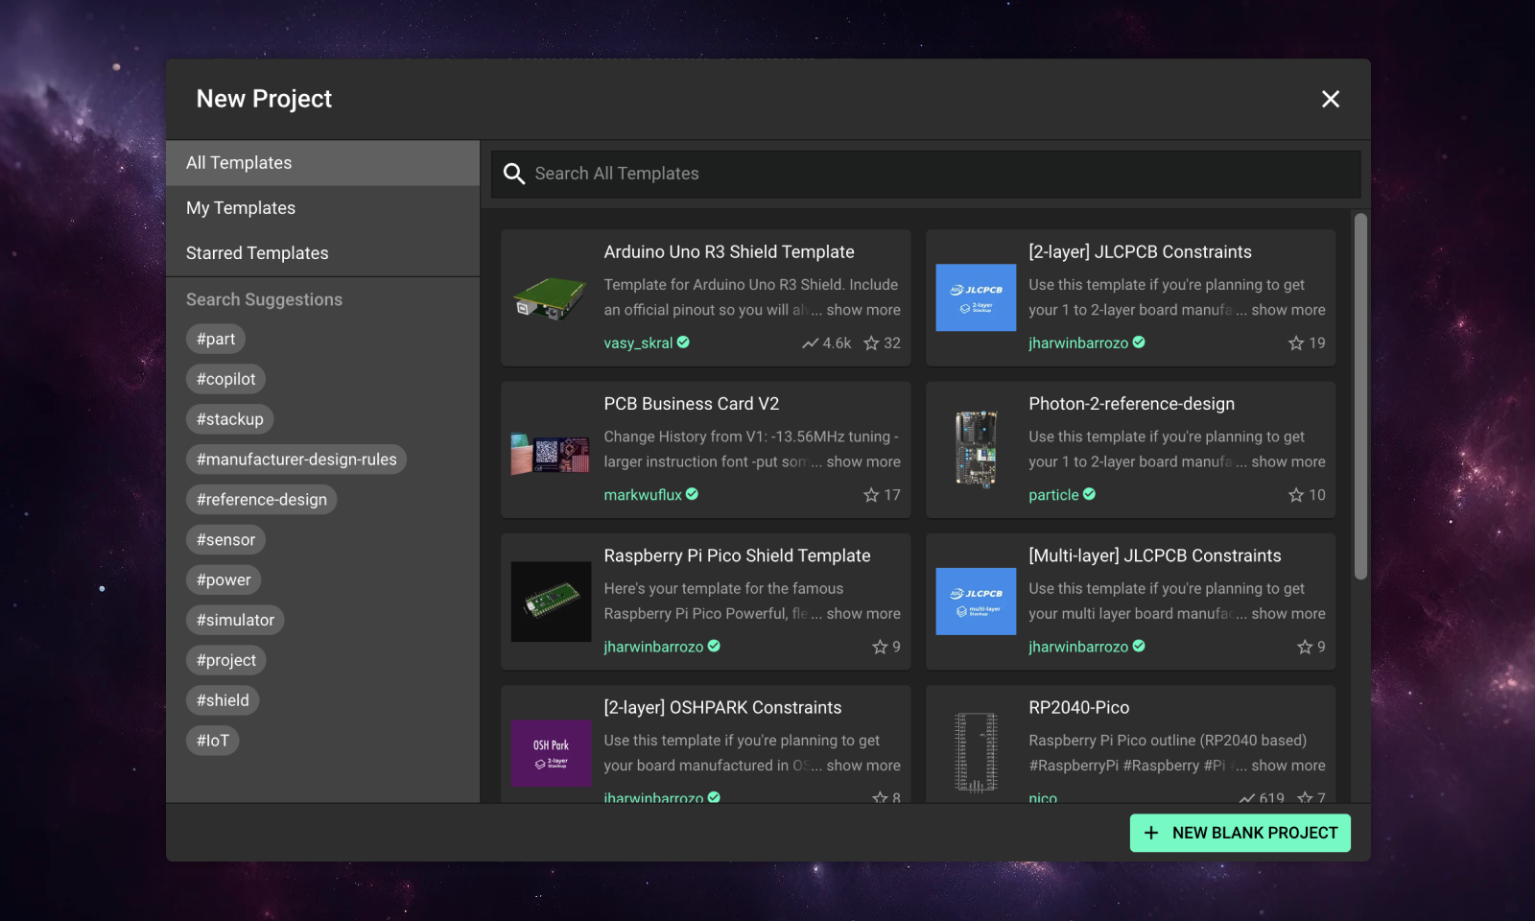
Task: Select the #copilot suggestion tag
Action: pyautogui.click(x=225, y=379)
